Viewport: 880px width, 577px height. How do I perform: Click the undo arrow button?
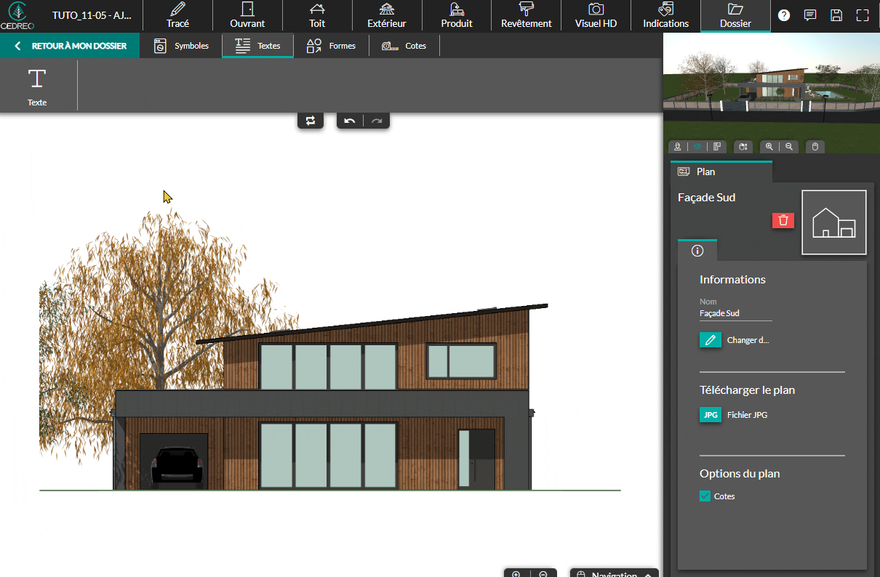[350, 121]
